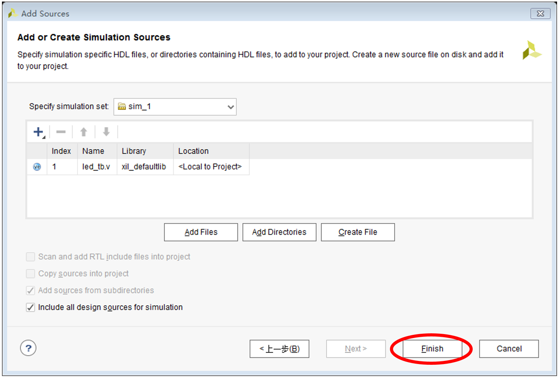The image size is (559, 378).
Task: Uncheck Include all design sources for simulation
Action: [30, 307]
